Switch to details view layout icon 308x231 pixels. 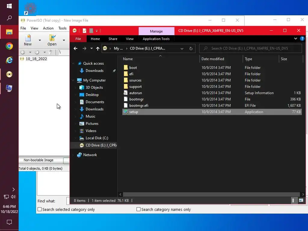tap(293, 200)
